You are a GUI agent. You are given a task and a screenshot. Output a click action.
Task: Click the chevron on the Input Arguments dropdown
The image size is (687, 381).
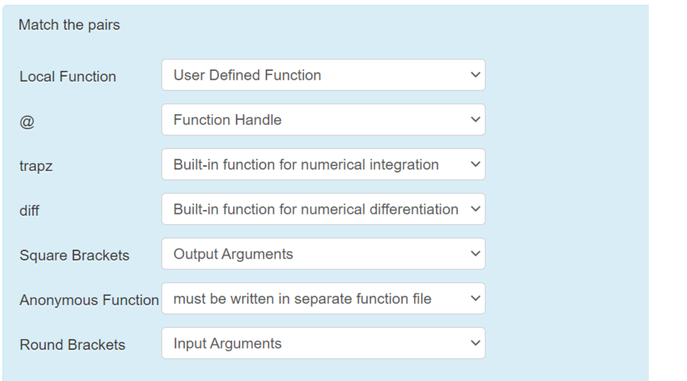[x=473, y=341]
